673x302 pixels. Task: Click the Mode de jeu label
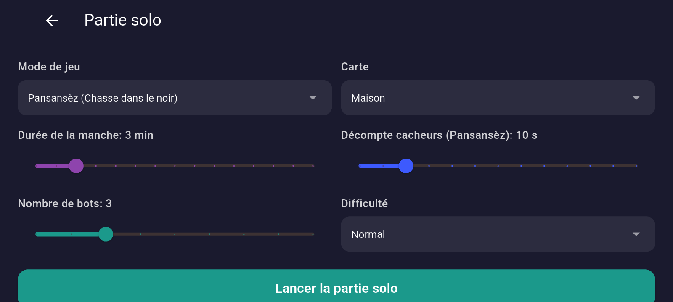click(49, 67)
